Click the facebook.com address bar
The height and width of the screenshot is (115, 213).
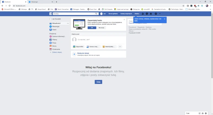tap(98, 6)
